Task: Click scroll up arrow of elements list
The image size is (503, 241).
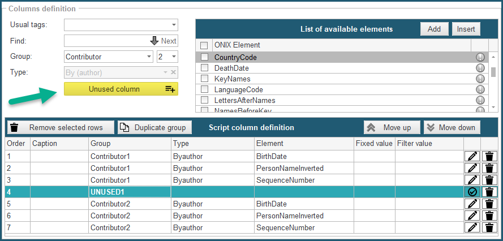Action: pyautogui.click(x=493, y=57)
